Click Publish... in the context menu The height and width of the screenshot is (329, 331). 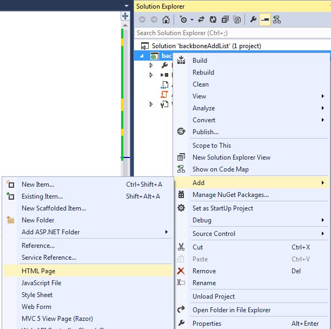coord(251,132)
